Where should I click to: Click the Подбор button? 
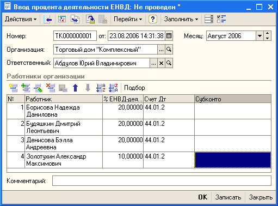(134, 88)
